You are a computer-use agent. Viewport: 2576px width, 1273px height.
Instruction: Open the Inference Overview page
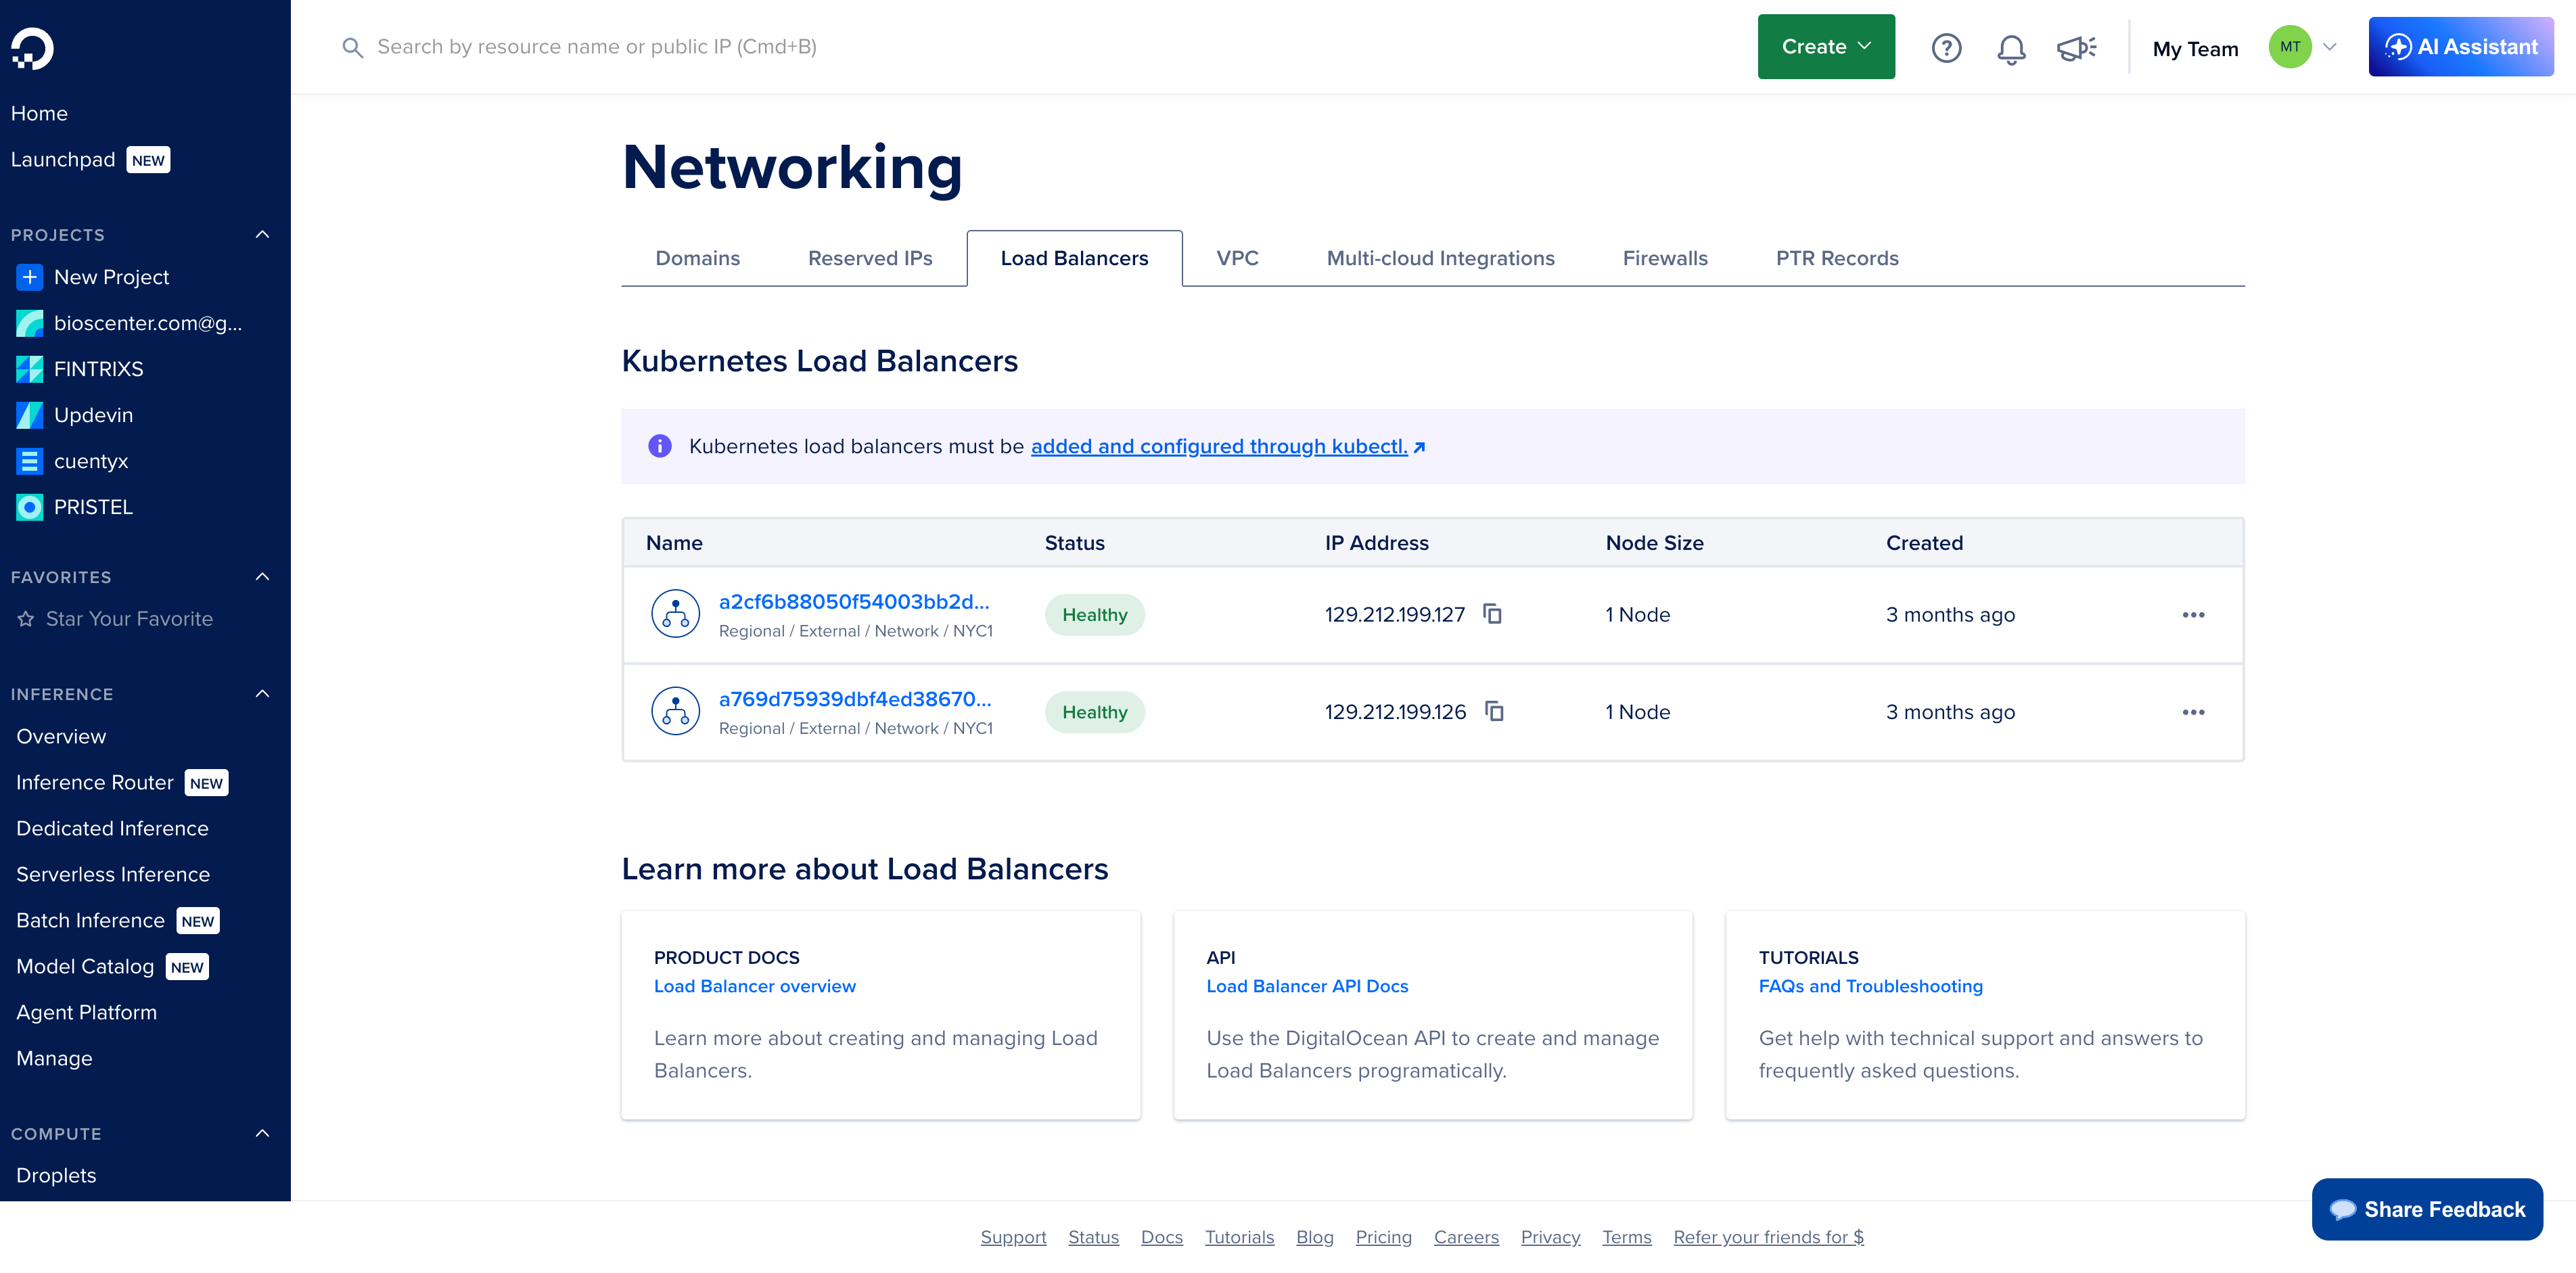[x=61, y=737]
